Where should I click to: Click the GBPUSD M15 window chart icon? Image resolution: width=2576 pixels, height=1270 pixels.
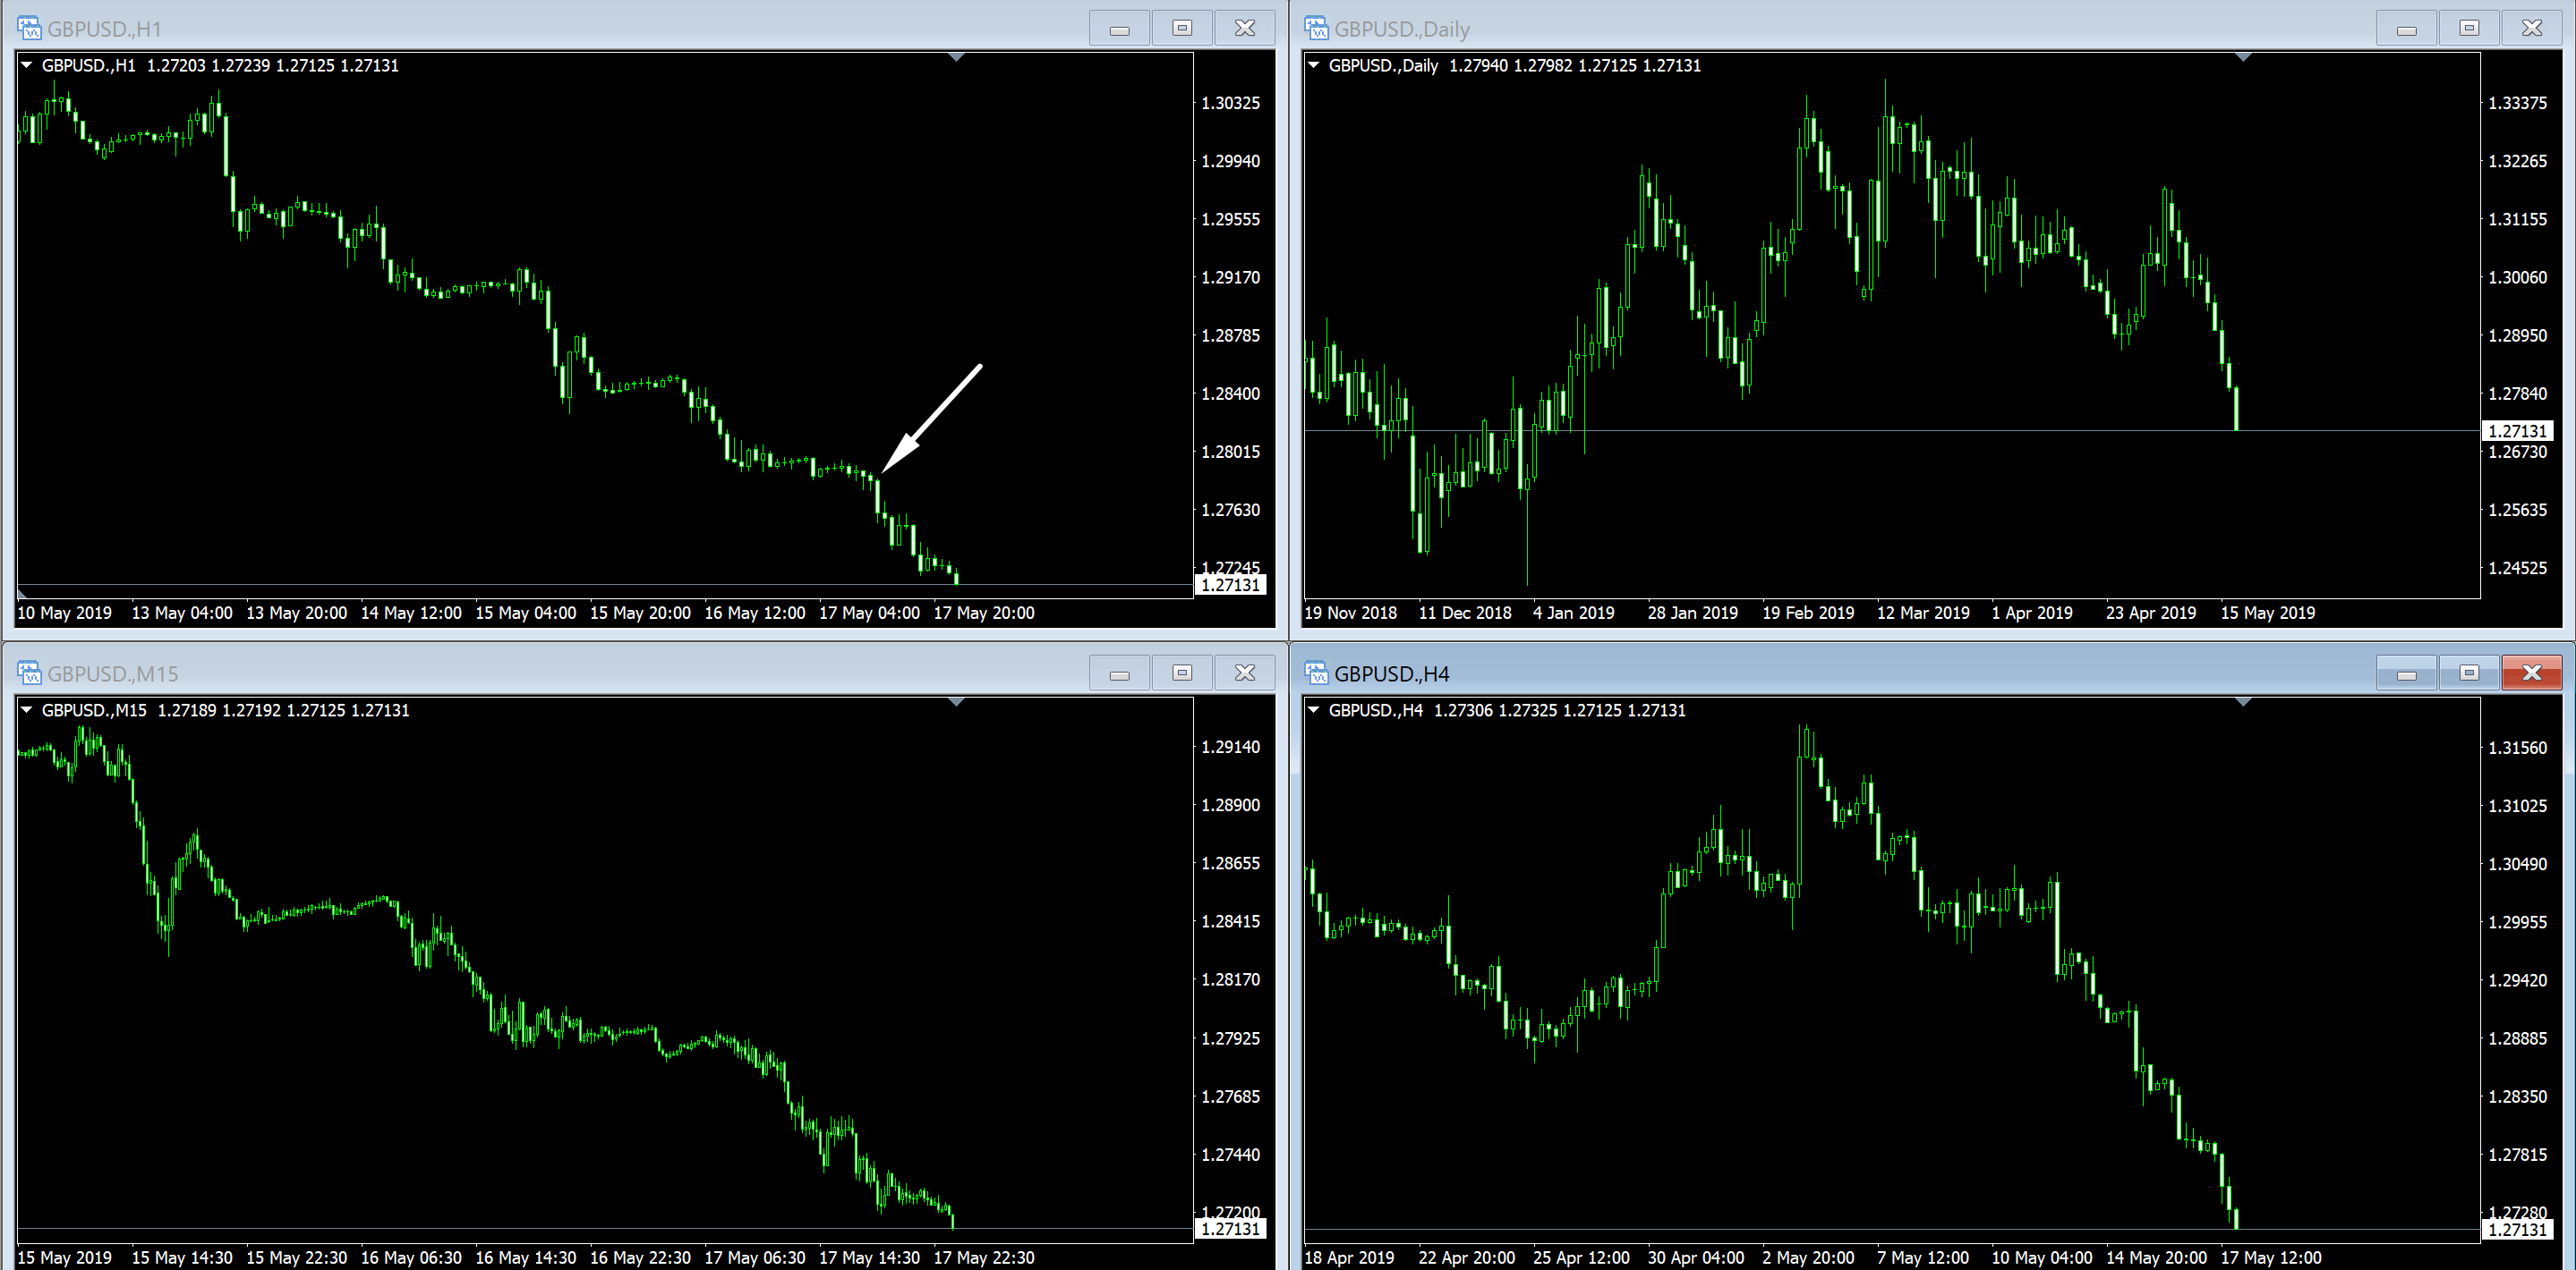(x=29, y=673)
